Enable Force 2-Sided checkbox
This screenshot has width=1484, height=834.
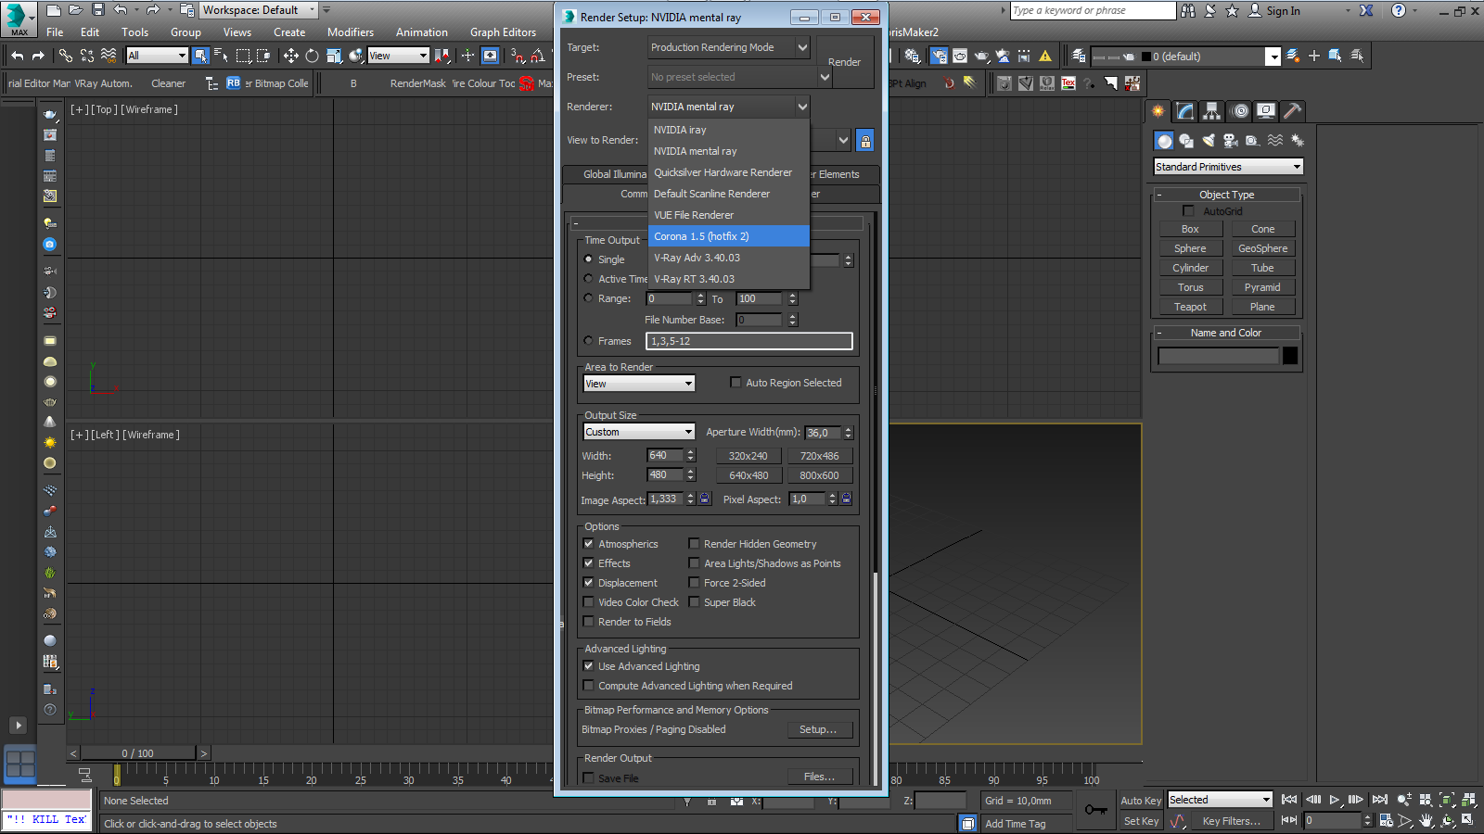coord(694,583)
